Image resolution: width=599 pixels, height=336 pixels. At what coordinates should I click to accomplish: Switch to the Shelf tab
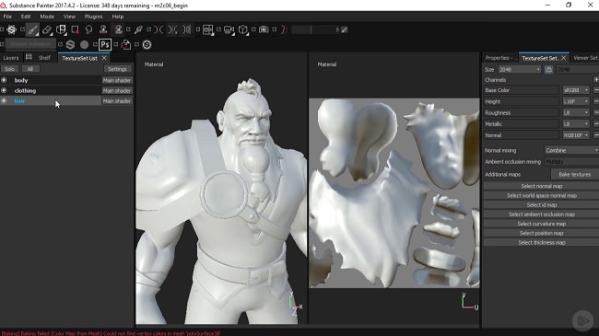[x=44, y=58]
